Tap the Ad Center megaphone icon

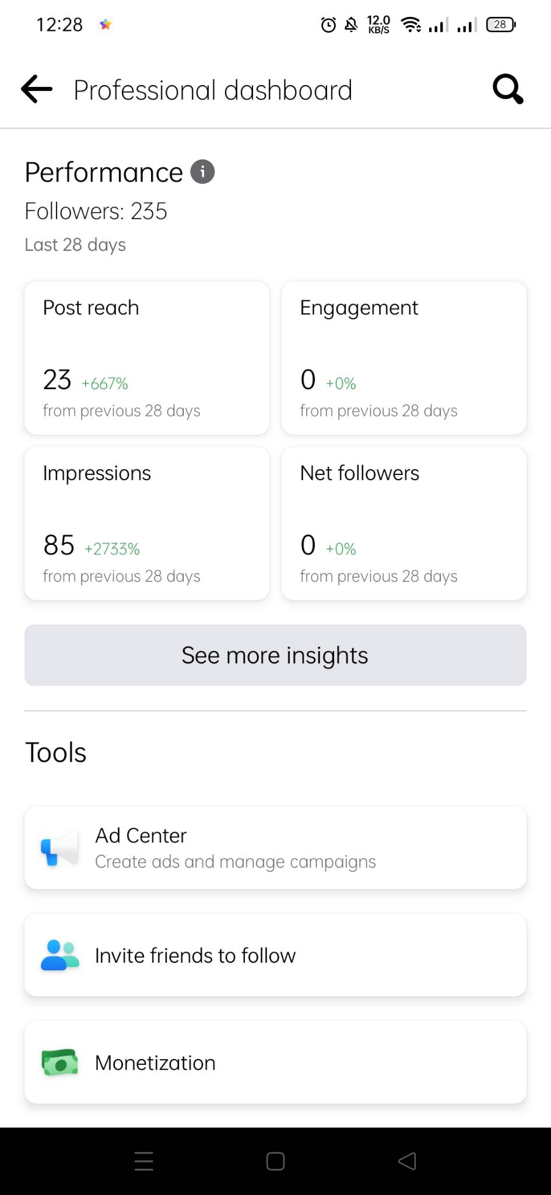[x=59, y=848]
